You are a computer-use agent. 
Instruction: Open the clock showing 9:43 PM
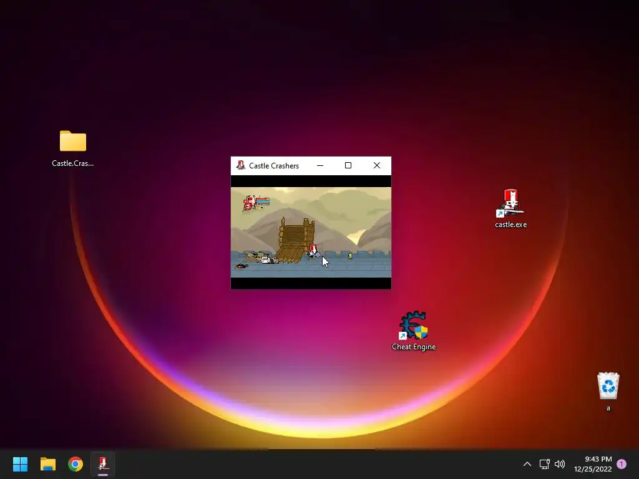pos(593,464)
